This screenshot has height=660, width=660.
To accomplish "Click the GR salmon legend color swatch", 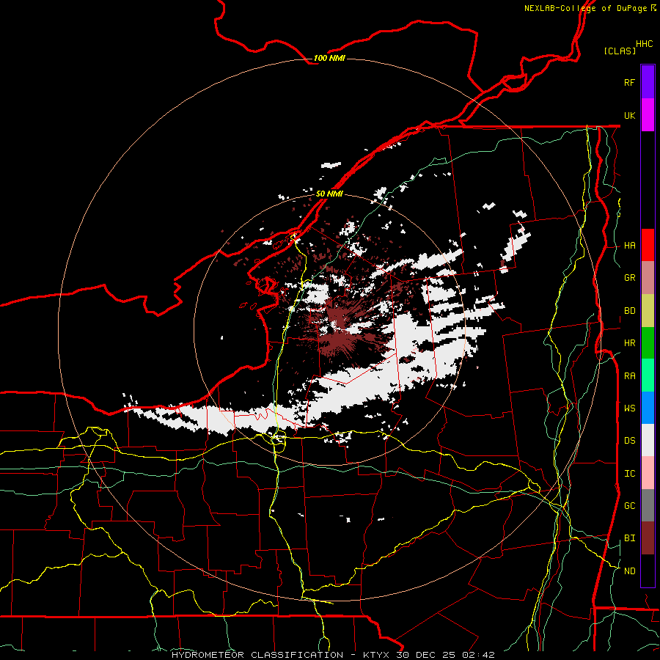I will [x=648, y=278].
